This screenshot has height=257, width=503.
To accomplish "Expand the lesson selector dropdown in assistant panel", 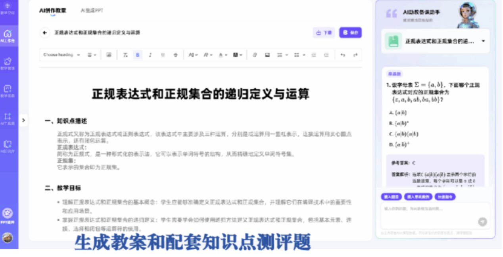I will click(483, 41).
